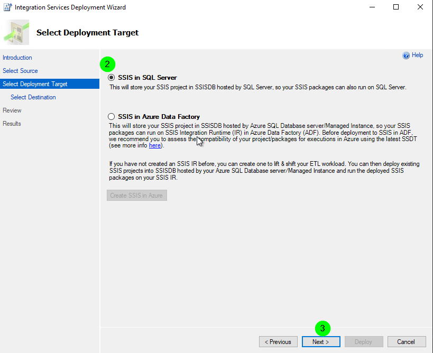Click the Integration Services Deployment Wizard title

[70, 7]
